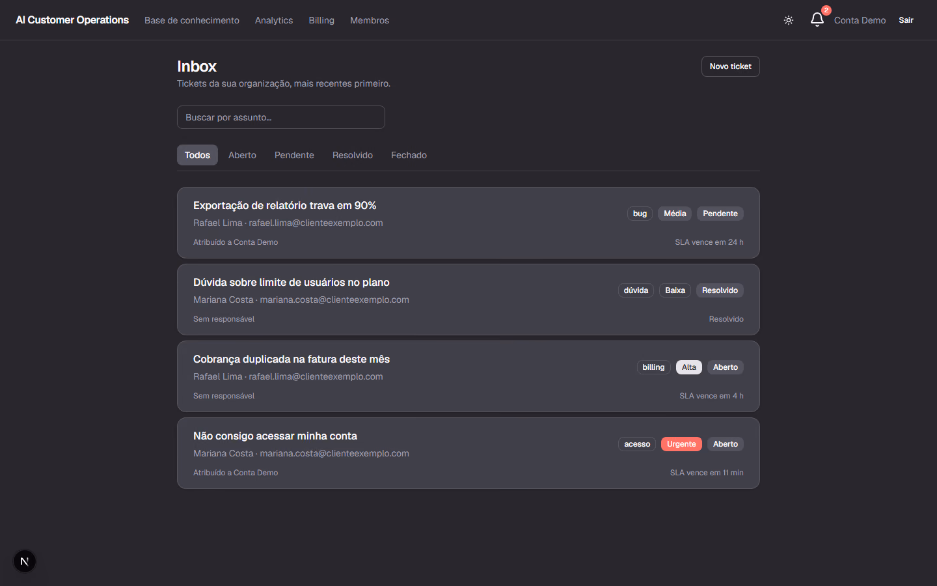Open the Membros page
Screen dimensions: 937x586
coord(370,20)
